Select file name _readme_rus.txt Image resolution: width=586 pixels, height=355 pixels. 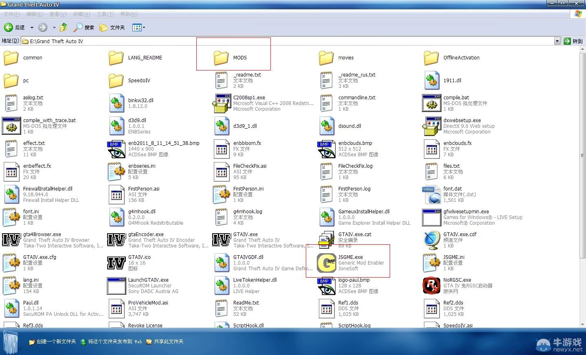[357, 75]
